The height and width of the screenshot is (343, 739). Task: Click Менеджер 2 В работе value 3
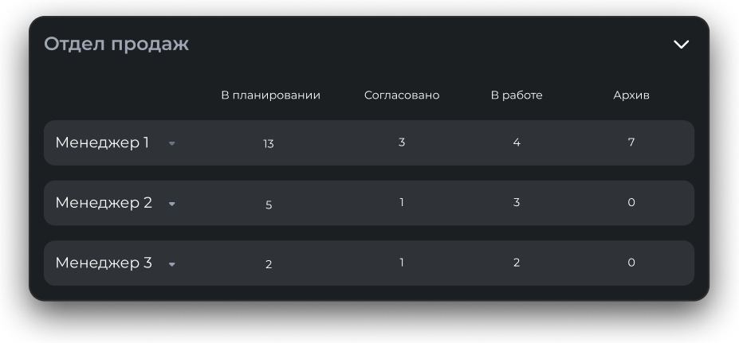517,202
